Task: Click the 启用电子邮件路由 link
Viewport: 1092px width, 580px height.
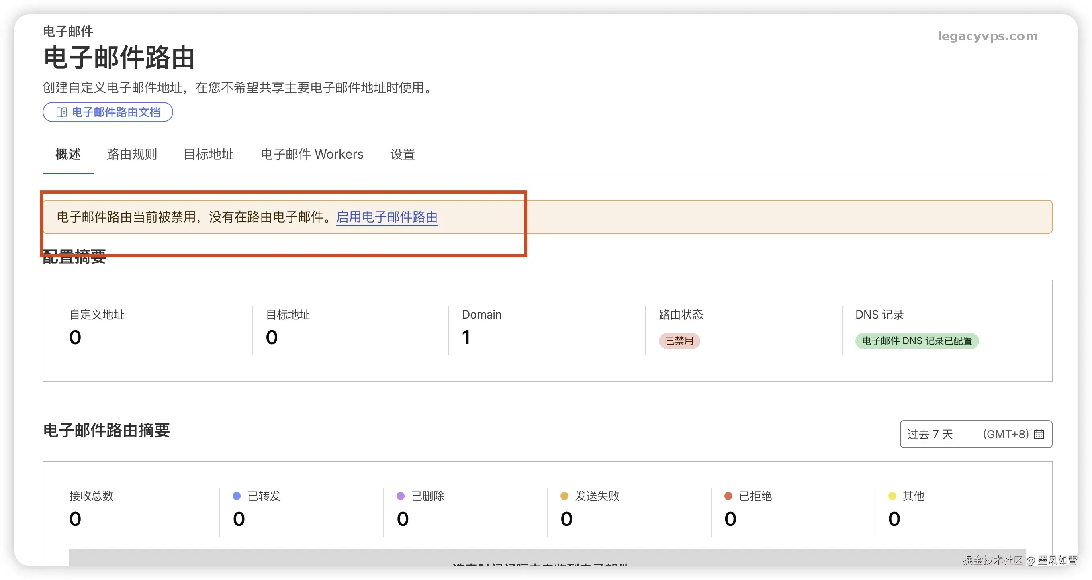Action: [x=386, y=217]
